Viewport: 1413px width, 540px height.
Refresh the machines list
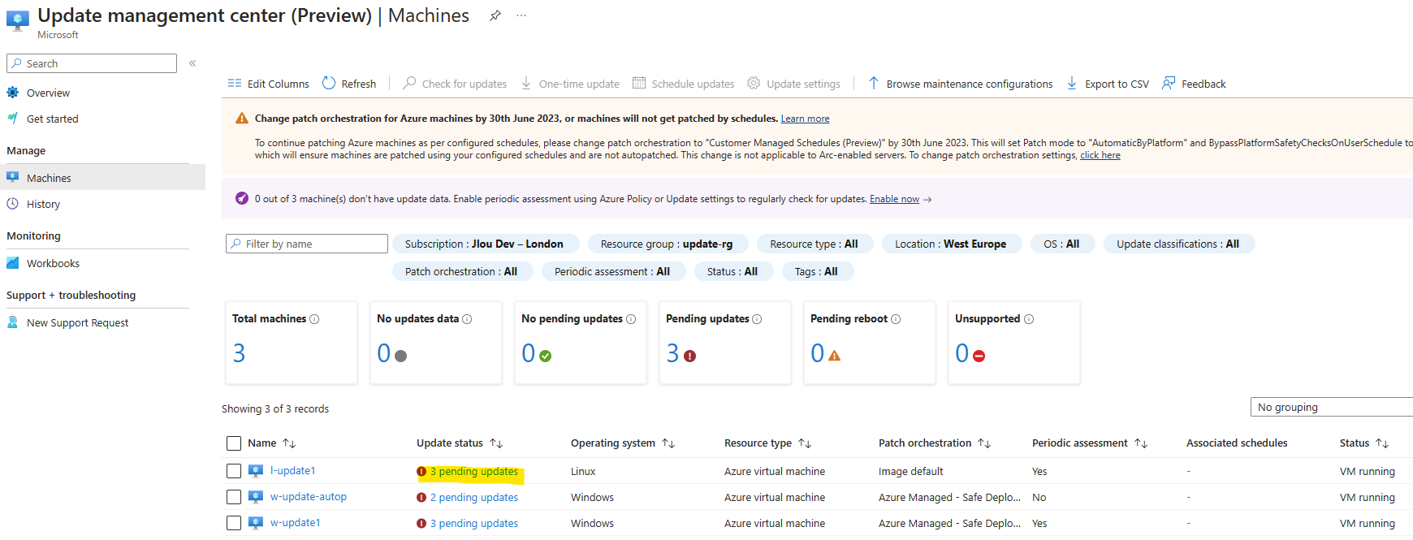pyautogui.click(x=349, y=84)
